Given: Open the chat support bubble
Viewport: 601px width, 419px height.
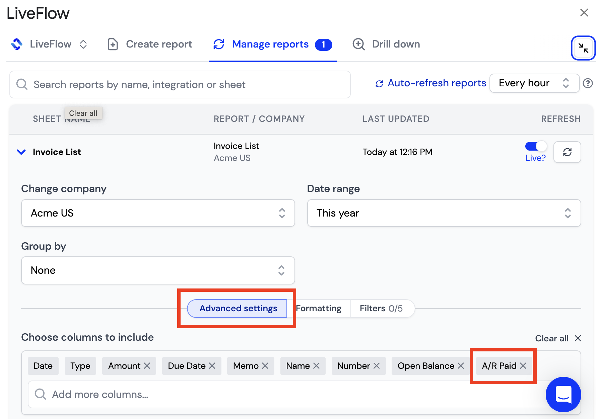Looking at the screenshot, I should coord(563,395).
